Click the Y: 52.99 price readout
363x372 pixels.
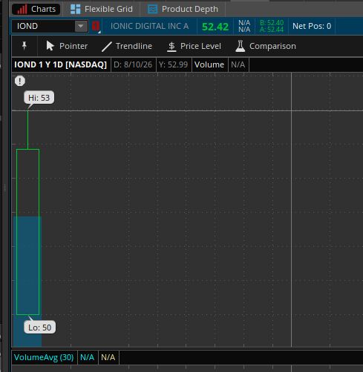(x=173, y=64)
